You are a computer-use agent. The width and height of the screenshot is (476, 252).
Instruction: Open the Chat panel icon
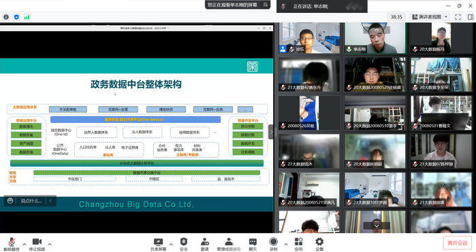(253, 244)
